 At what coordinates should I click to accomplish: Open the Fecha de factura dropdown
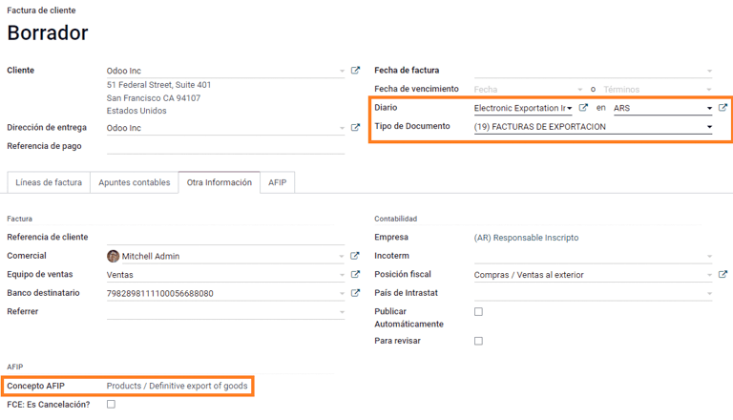[709, 71]
